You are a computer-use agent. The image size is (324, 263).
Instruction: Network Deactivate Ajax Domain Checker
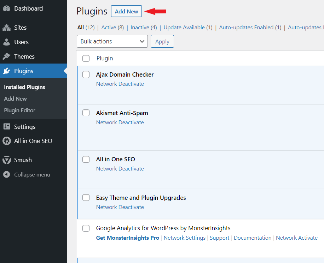(120, 84)
